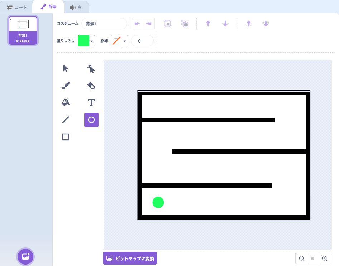Pick the Fill bucket tool
This screenshot has width=339, height=266.
66,103
